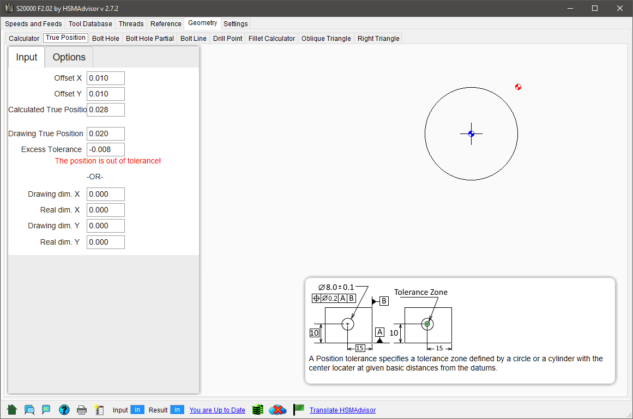Screen dimensions: 633x419
Task: Open the Bolt Hole Partial sub-tab
Action: (x=150, y=38)
